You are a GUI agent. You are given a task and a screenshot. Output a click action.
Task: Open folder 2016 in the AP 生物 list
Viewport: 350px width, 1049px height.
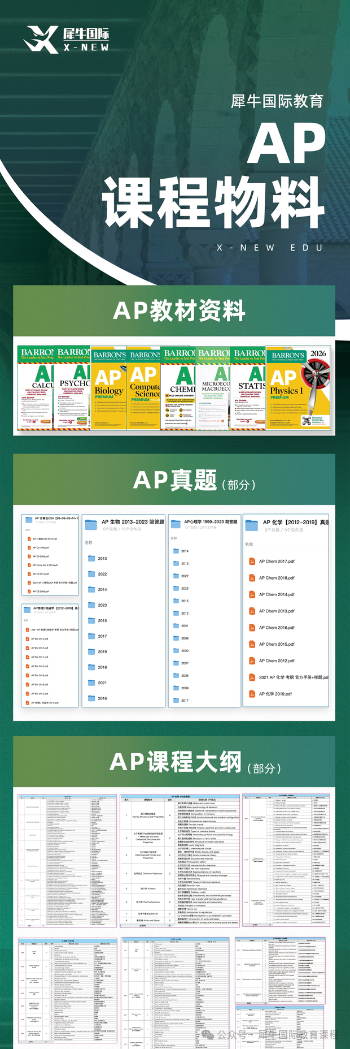pos(98,698)
